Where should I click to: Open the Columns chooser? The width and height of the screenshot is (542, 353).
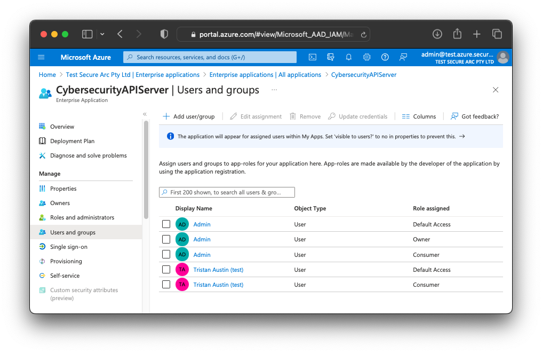point(419,116)
